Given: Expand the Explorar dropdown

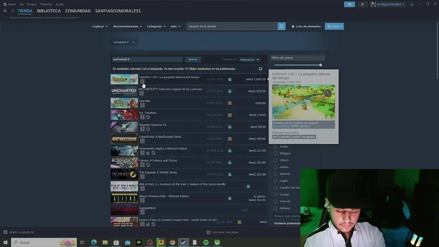Looking at the screenshot, I should (x=100, y=26).
